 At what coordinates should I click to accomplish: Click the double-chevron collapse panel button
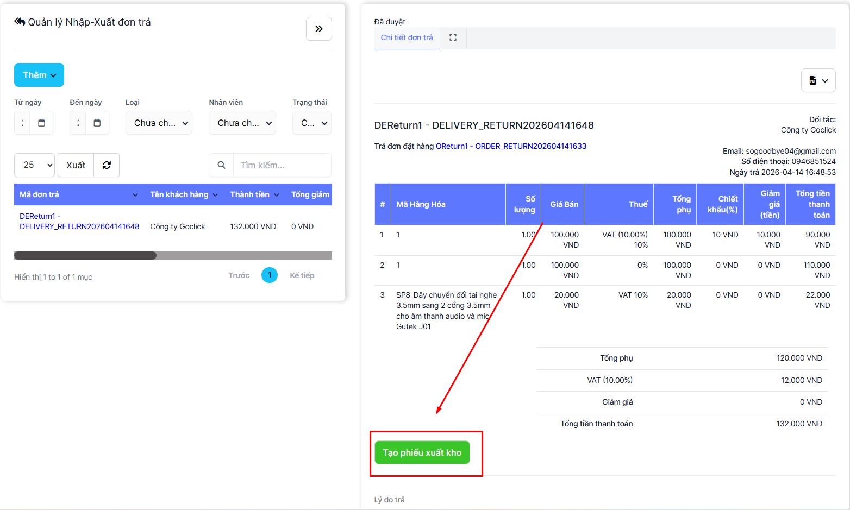click(x=318, y=29)
